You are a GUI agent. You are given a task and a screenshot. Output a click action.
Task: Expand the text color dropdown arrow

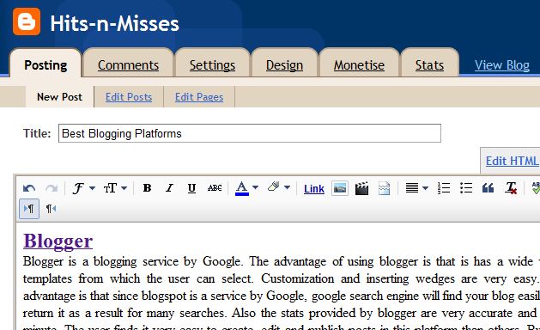coord(255,187)
